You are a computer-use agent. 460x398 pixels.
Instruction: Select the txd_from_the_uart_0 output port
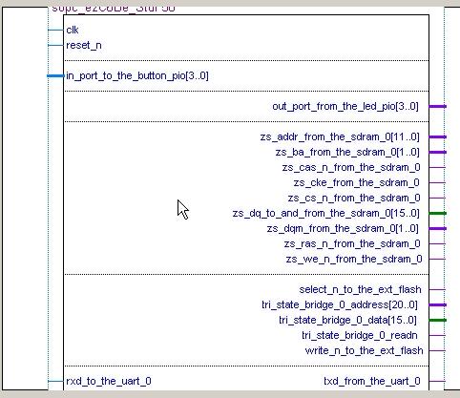click(x=372, y=381)
